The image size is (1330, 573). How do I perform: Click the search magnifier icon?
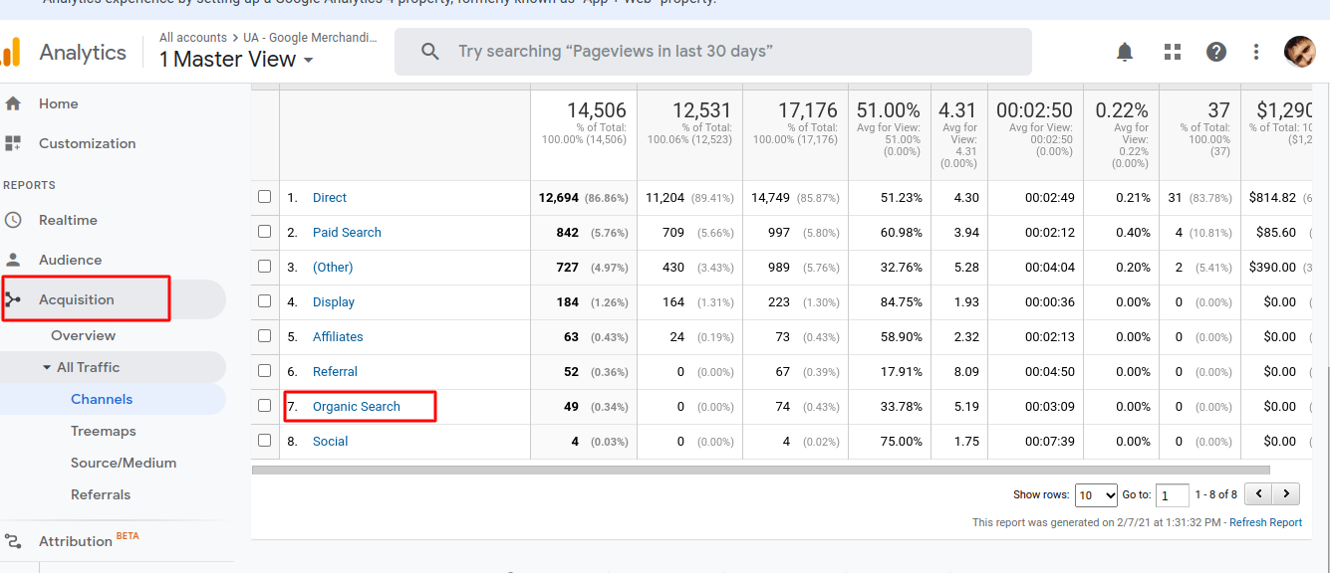tap(430, 52)
